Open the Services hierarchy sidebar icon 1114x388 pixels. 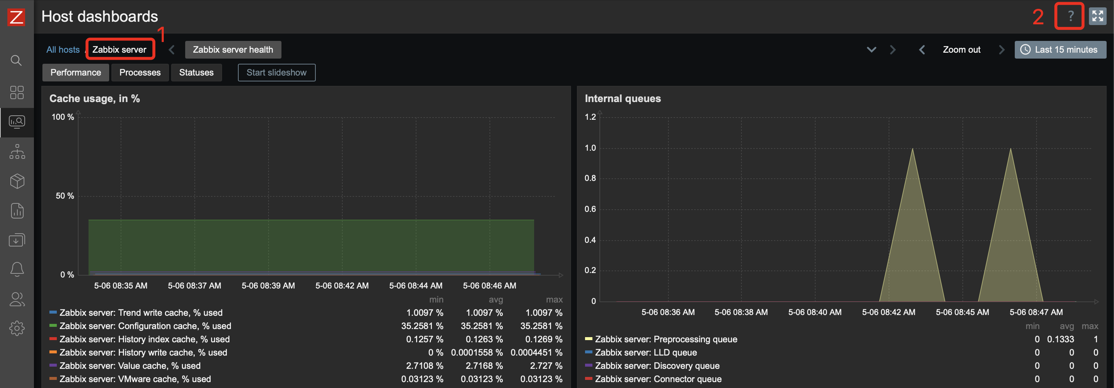pyautogui.click(x=17, y=152)
